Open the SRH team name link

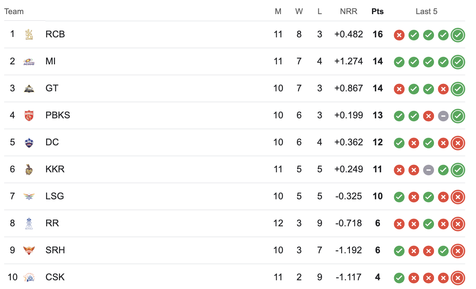pos(55,250)
